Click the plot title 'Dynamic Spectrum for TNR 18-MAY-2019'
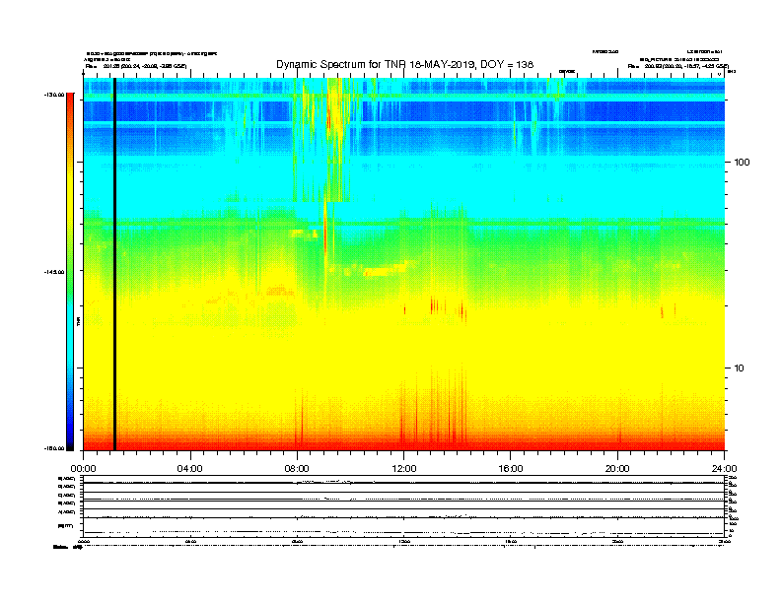 pyautogui.click(x=405, y=64)
